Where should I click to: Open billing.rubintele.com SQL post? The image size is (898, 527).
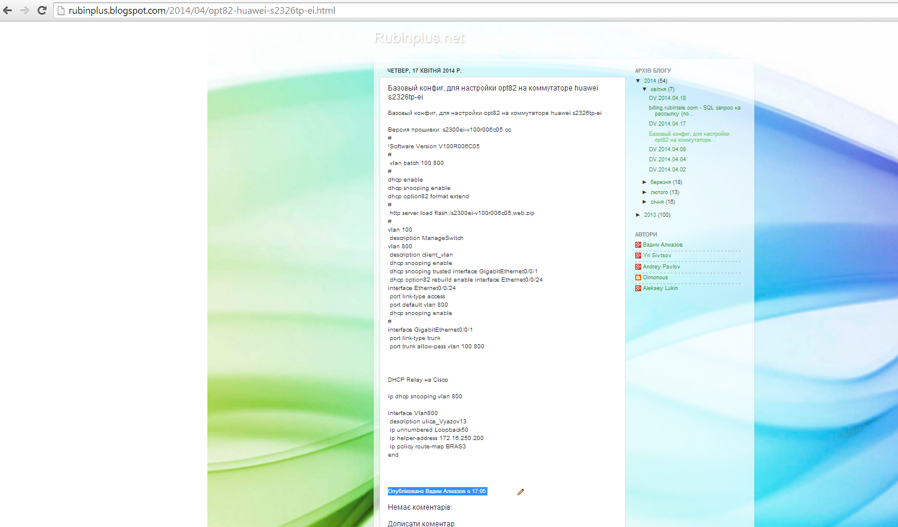tap(695, 111)
